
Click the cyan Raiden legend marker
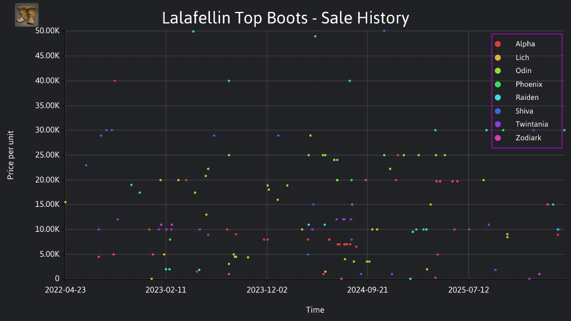pyautogui.click(x=498, y=97)
